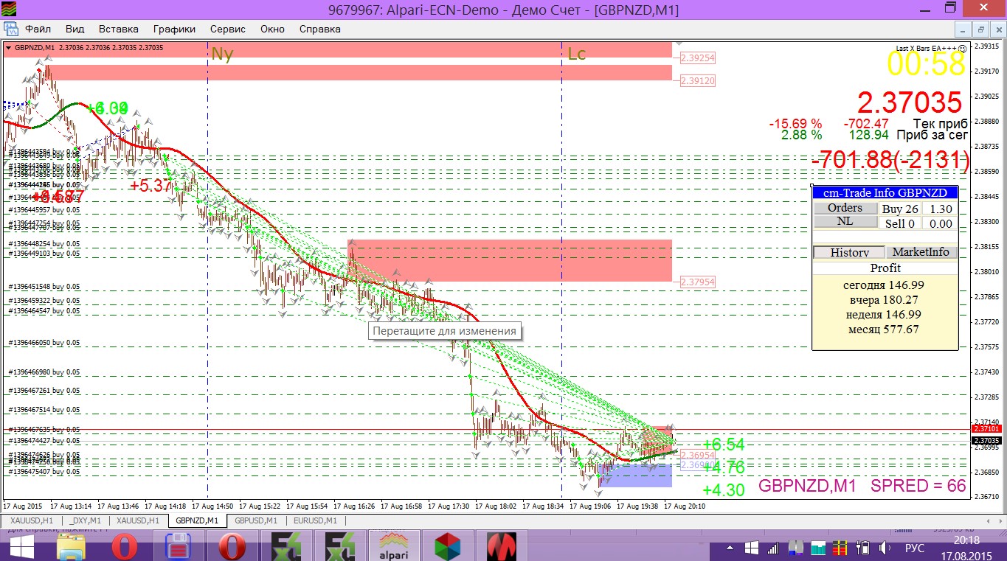Switch to the GBPUSD,M1 chart tab
Viewport: 1007px width, 561px height.
pos(255,520)
